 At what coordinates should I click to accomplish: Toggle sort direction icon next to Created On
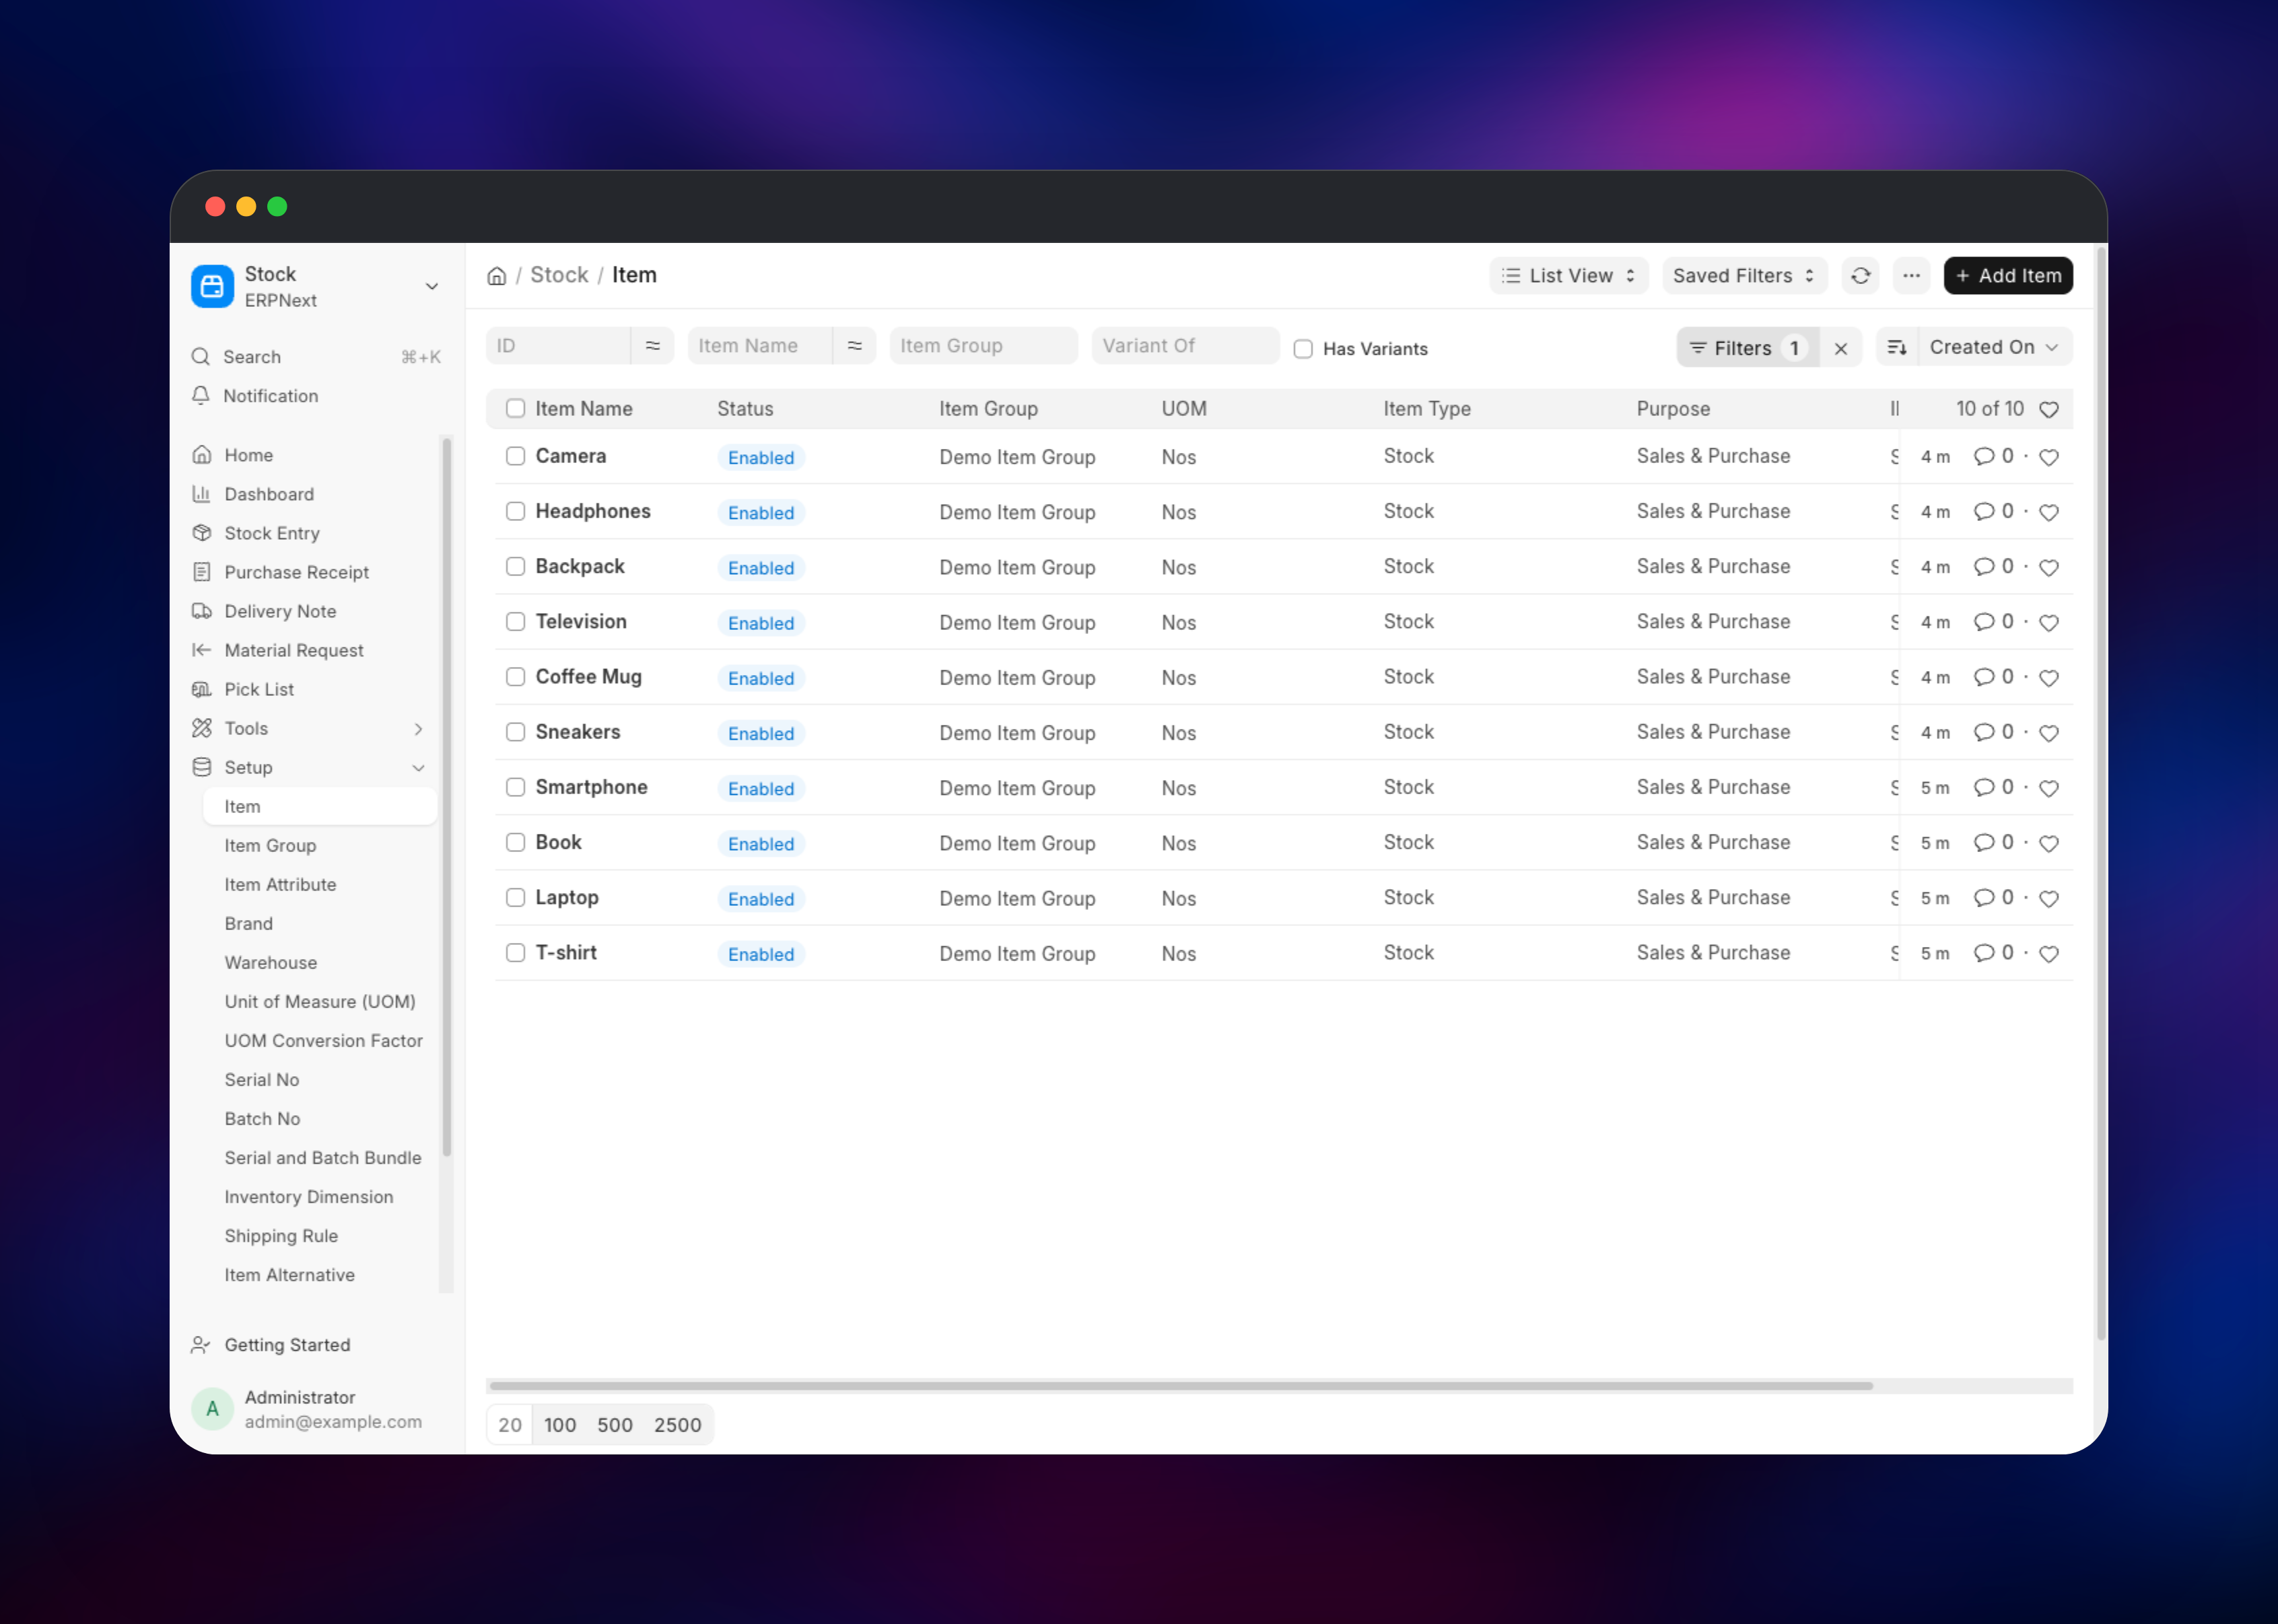click(x=1896, y=347)
